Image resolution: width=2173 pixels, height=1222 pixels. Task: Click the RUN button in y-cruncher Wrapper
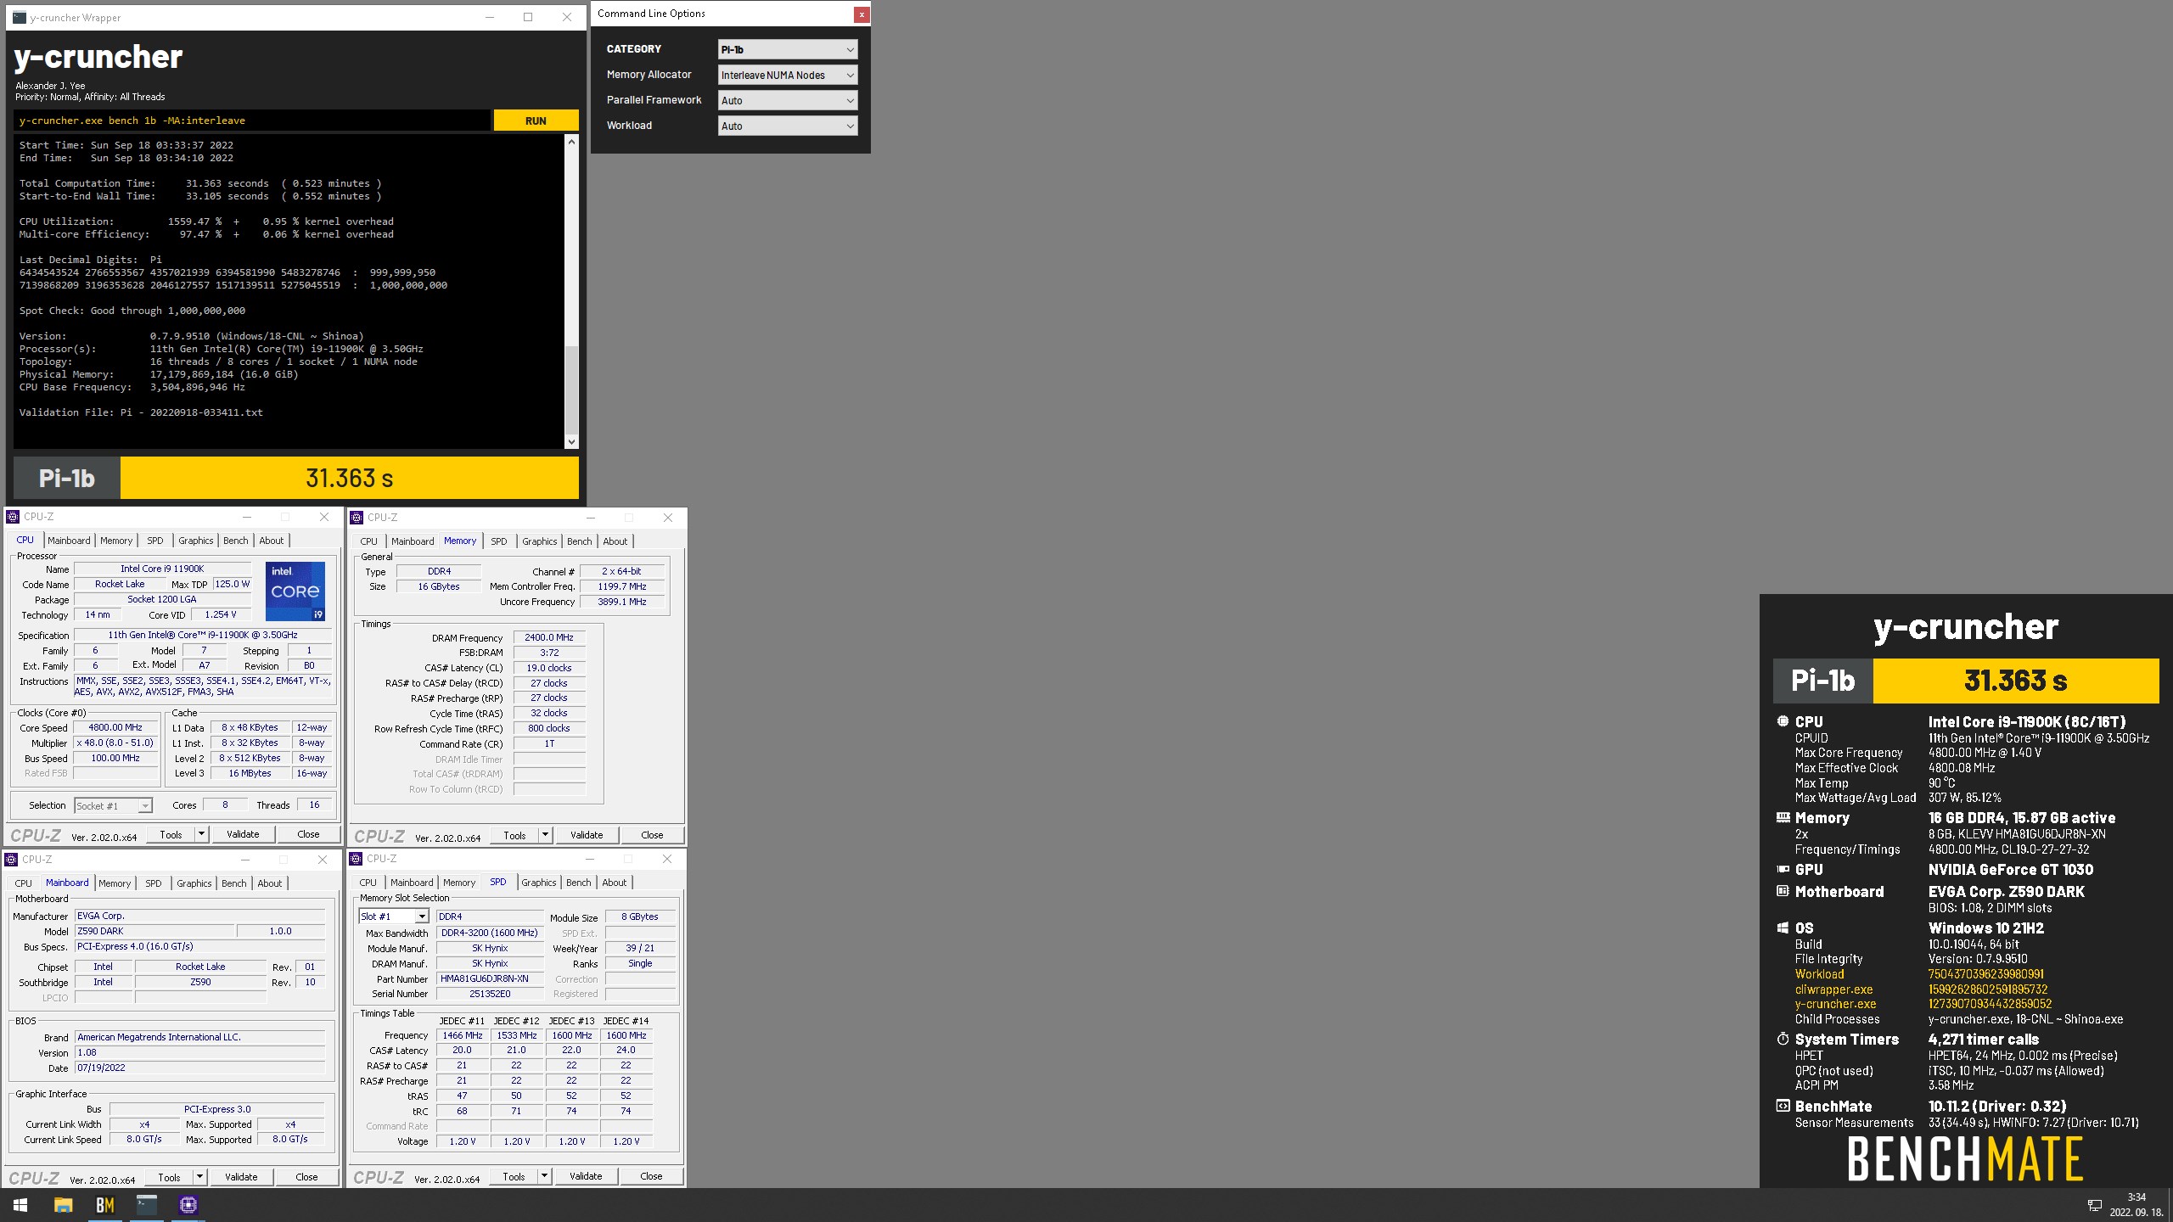(x=536, y=121)
